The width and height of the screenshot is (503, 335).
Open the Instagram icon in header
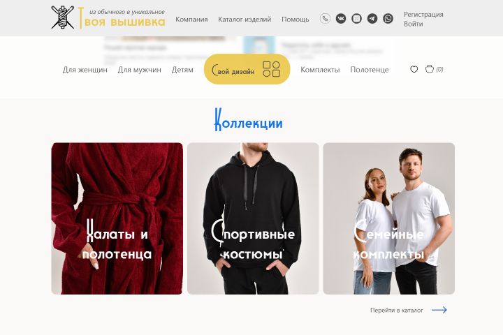coord(356,19)
